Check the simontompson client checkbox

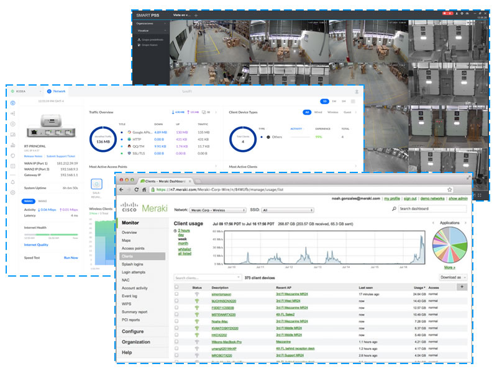177,294
